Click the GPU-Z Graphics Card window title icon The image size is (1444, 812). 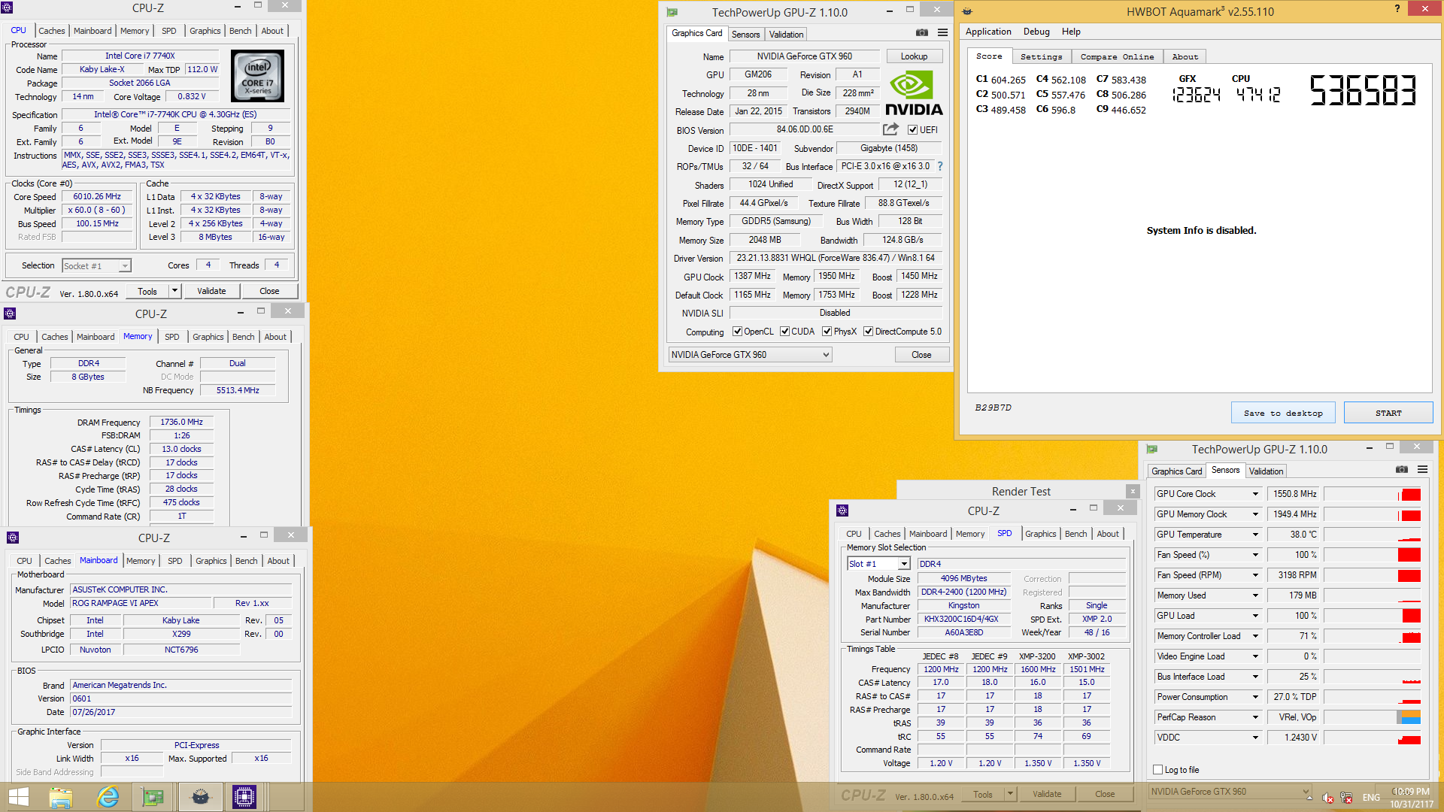(x=672, y=12)
